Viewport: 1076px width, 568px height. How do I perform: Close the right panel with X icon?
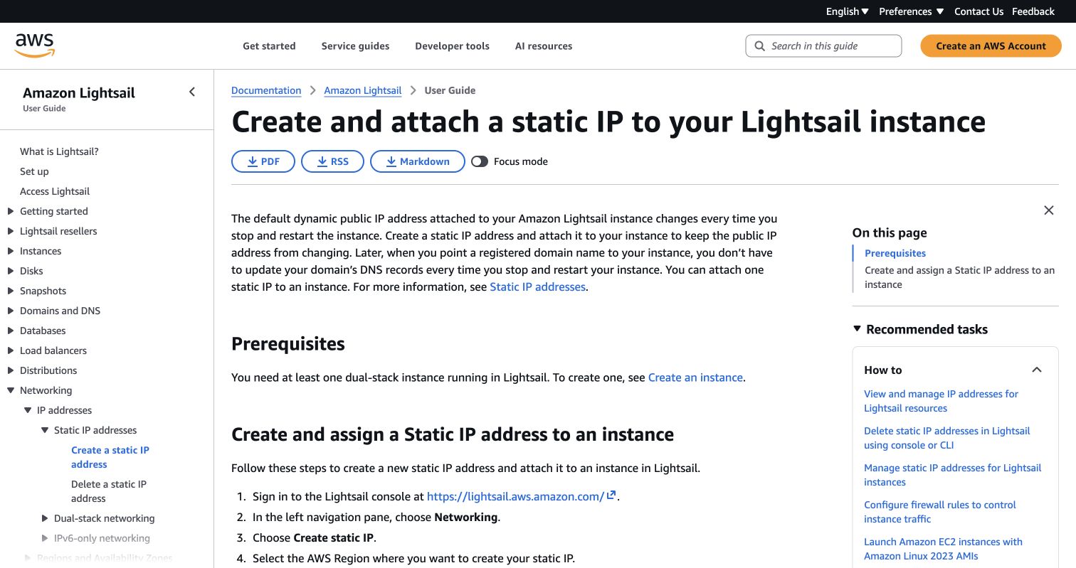(x=1048, y=210)
